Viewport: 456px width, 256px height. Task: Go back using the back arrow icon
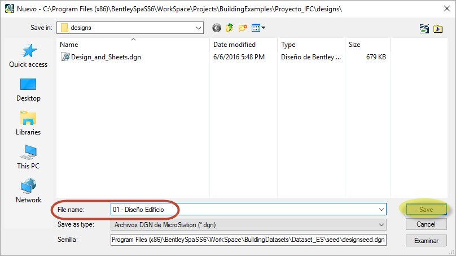pyautogui.click(x=217, y=28)
